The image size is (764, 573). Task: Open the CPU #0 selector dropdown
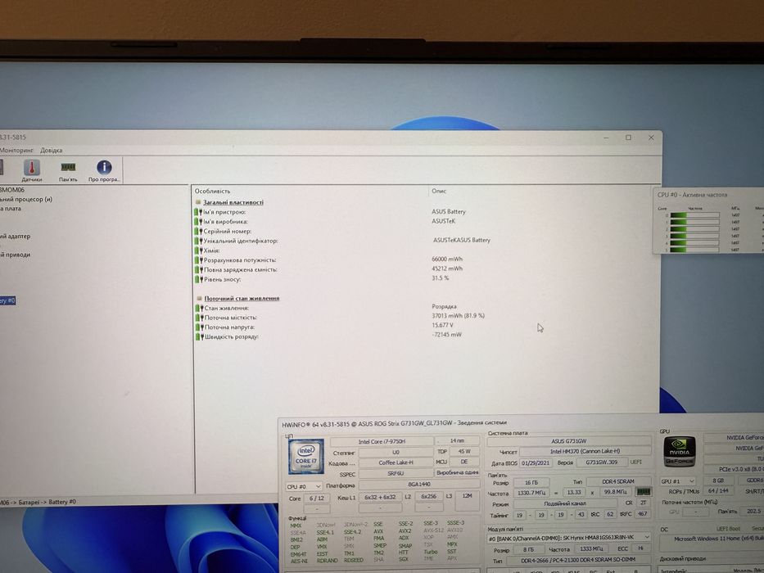click(x=304, y=486)
